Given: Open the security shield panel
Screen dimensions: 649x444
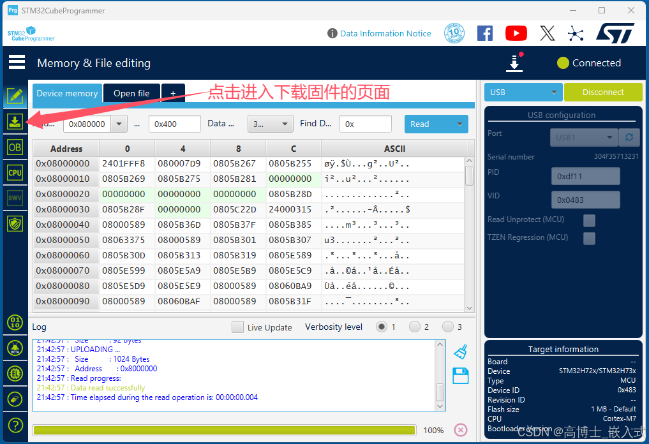Looking at the screenshot, I should (15, 223).
